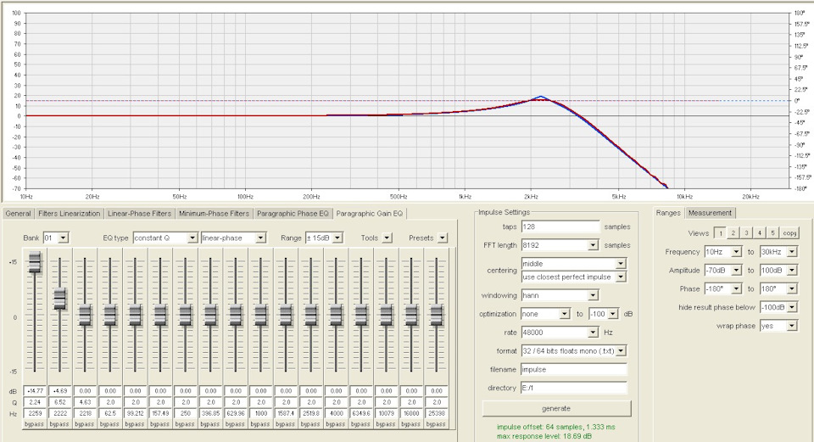Open the Presets dropdown arrow

[443, 238]
